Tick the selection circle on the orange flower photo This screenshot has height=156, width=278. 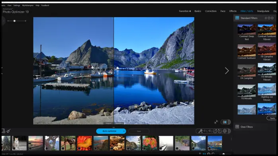(79, 148)
